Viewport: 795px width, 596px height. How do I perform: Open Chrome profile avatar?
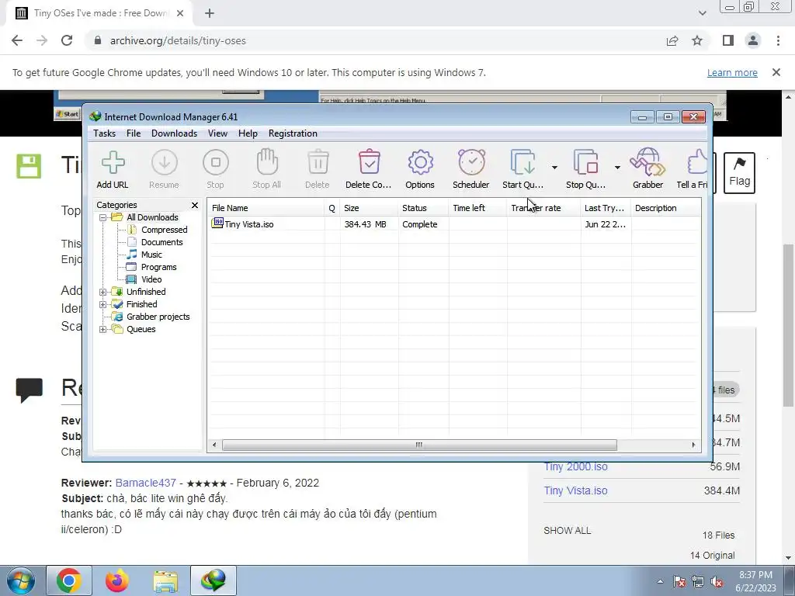pos(753,40)
